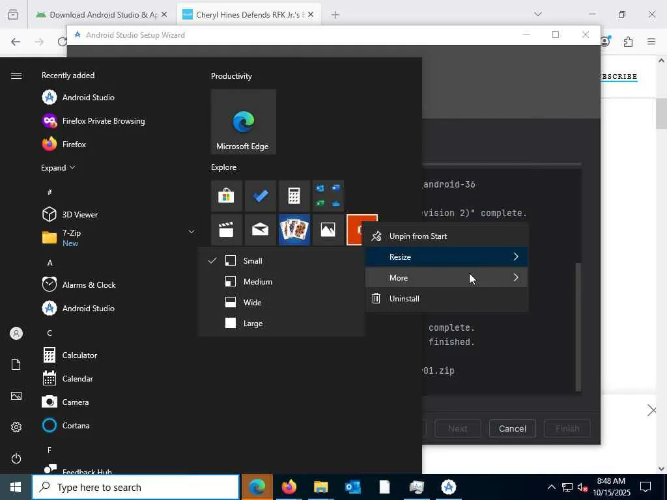This screenshot has width=667, height=500.
Task: Select Medium tile size
Action: coord(281,281)
